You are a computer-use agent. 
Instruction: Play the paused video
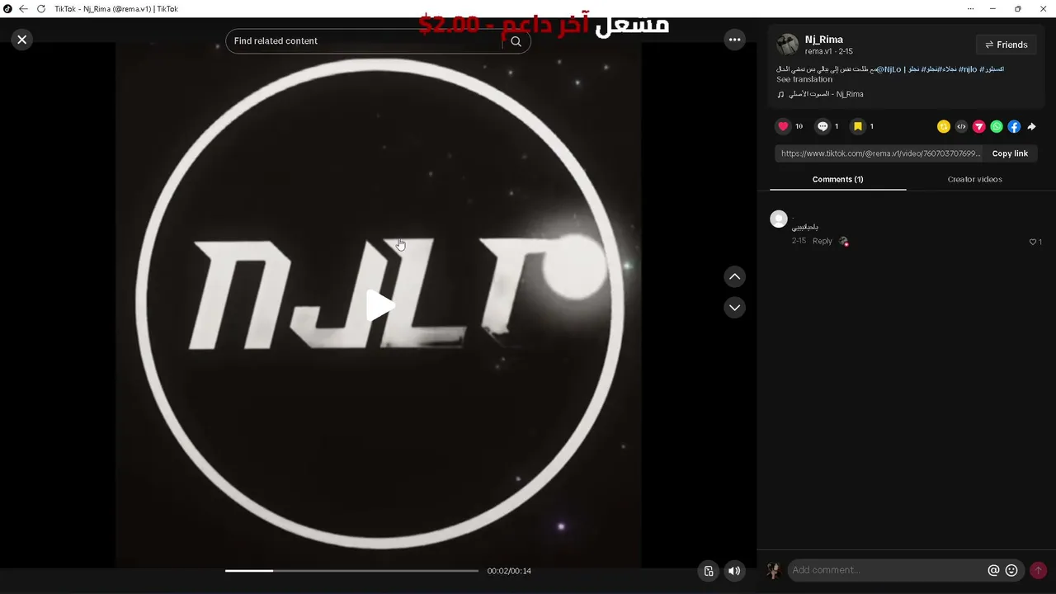tap(379, 305)
